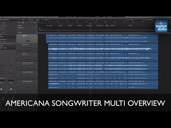This screenshot has width=171, height=128.
Task: Mute the Drums track
Action: tap(24, 37)
